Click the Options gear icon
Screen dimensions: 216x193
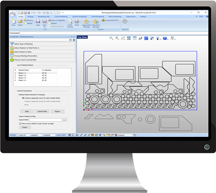click(125, 22)
